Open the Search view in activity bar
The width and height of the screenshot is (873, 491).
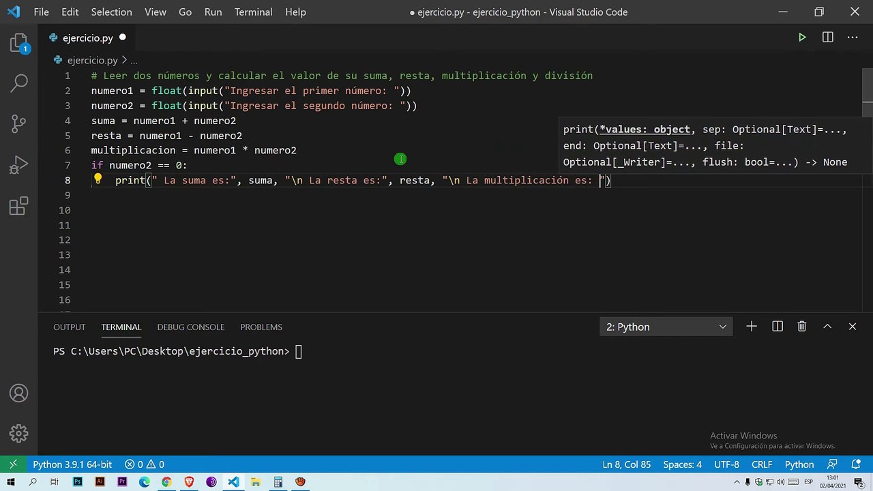[19, 83]
